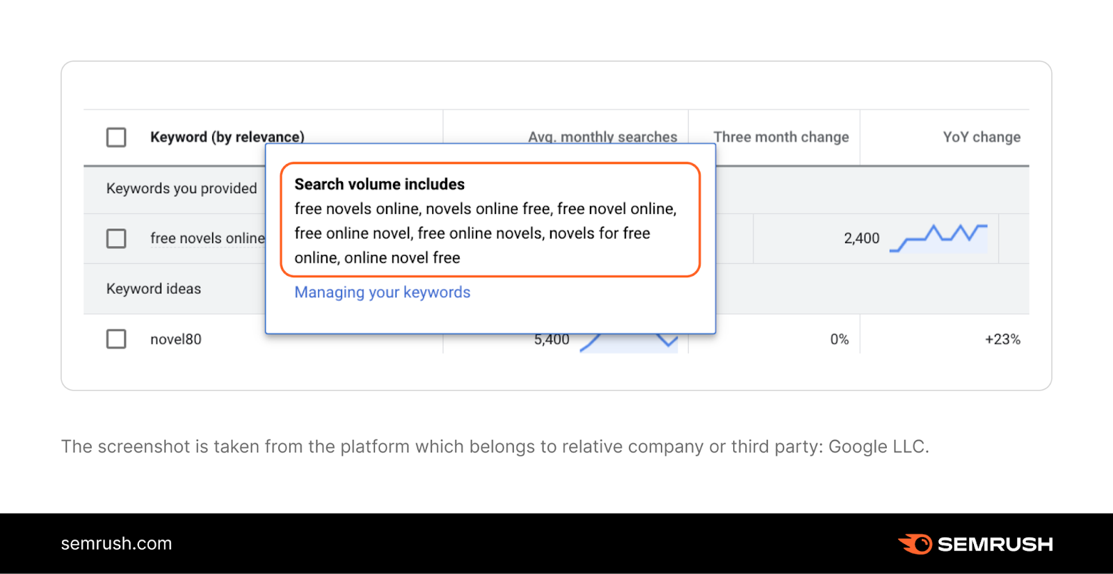
Task: Click the novel80 keyword text
Action: tap(176, 339)
